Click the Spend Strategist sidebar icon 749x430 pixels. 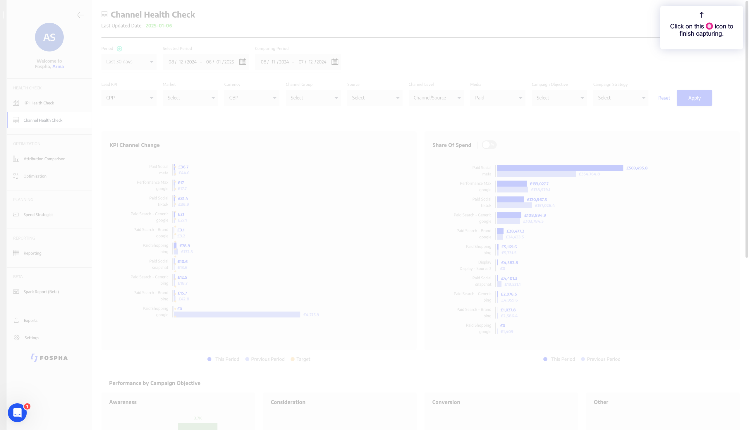[x=16, y=214]
